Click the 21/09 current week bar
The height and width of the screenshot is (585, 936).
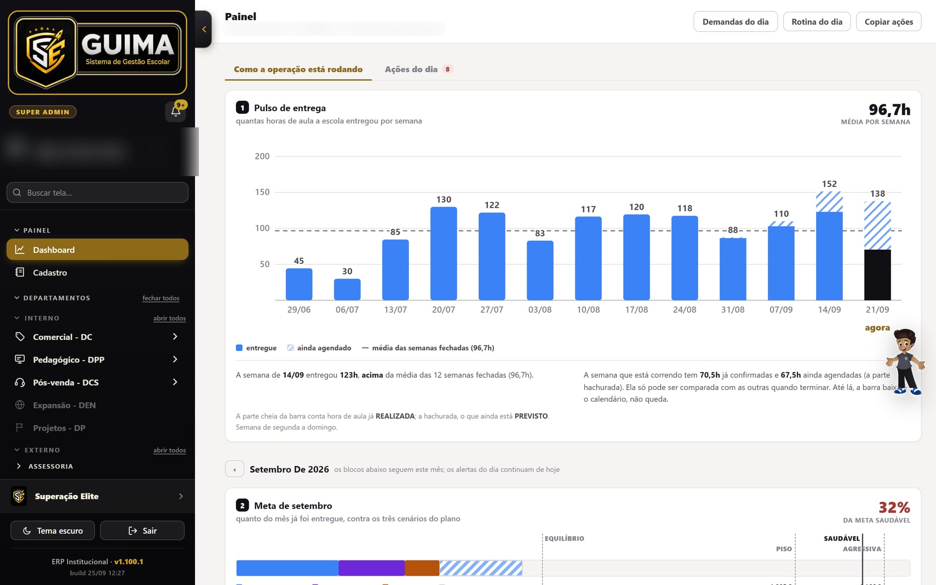tap(877, 251)
